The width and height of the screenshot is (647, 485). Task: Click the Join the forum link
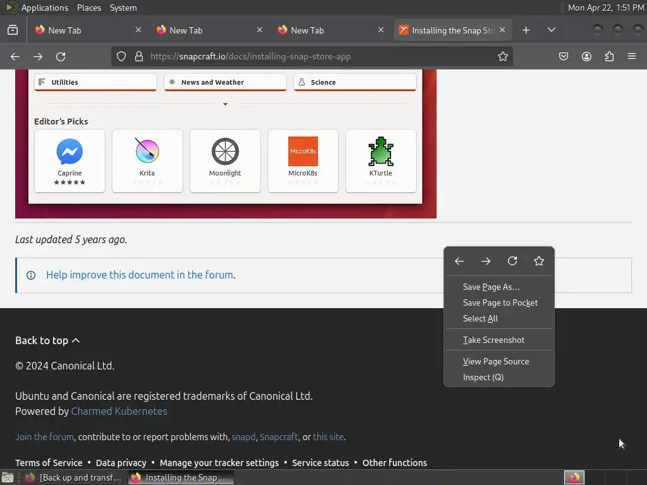click(45, 437)
